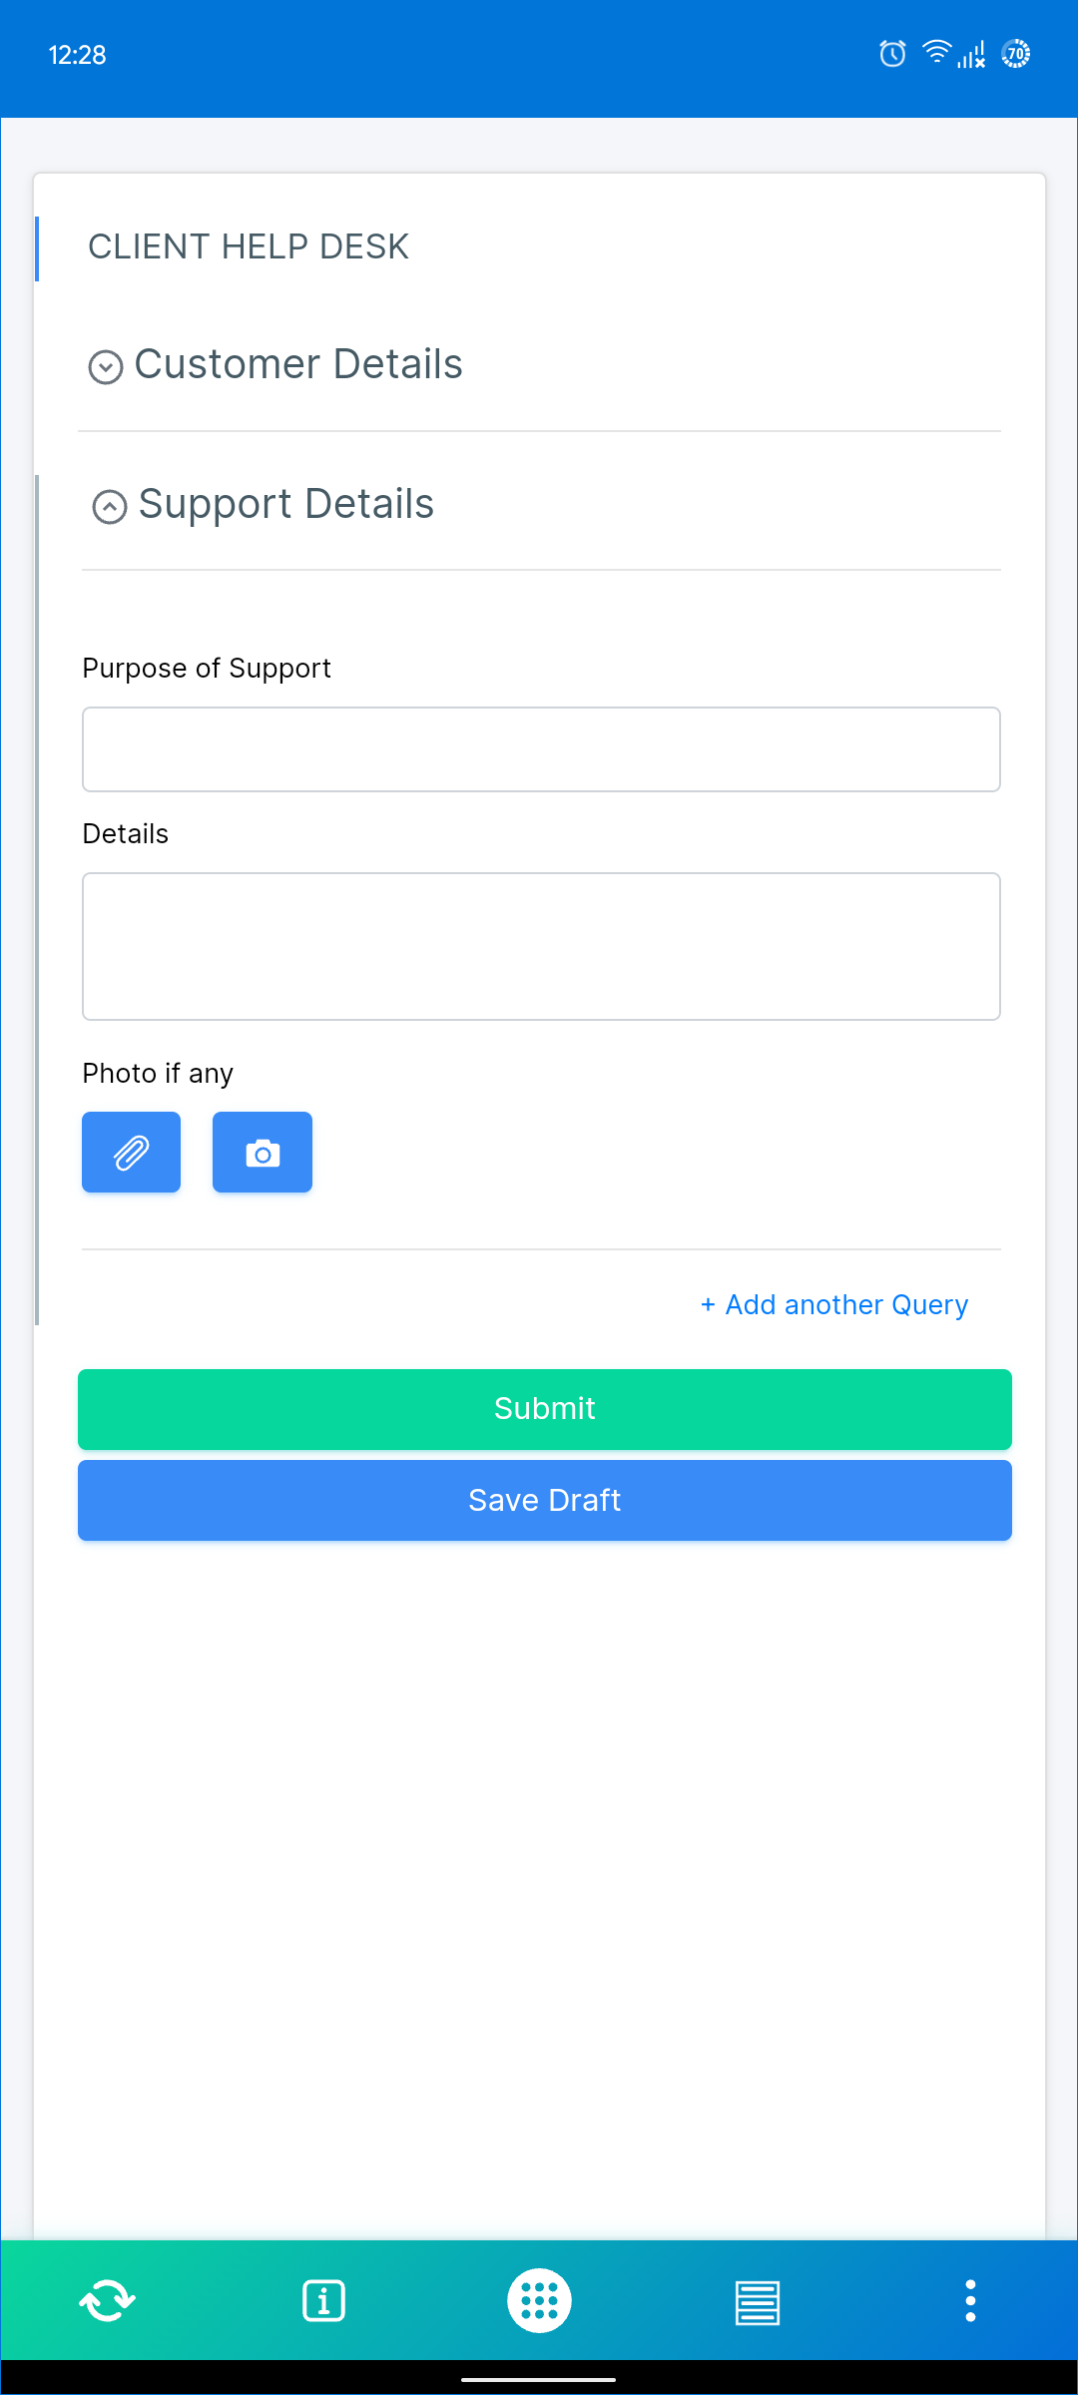Click the Purpose of Support field
Screen dimensions: 1078x2395
pos(541,748)
